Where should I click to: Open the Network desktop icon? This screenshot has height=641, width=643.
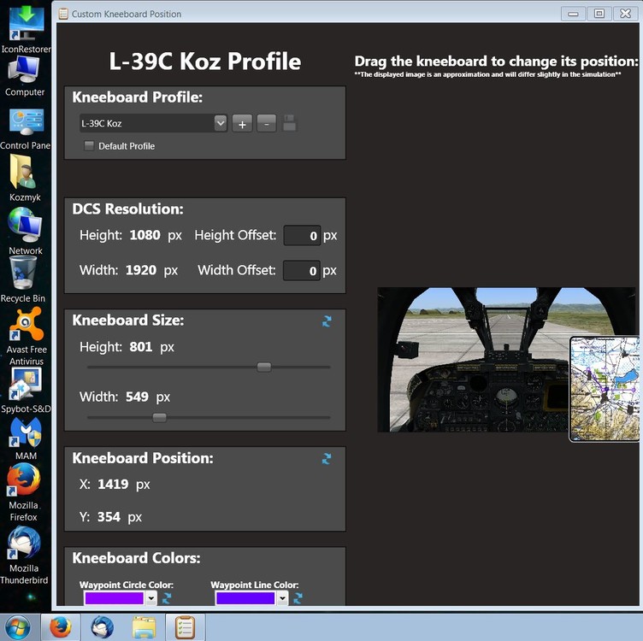(x=25, y=231)
